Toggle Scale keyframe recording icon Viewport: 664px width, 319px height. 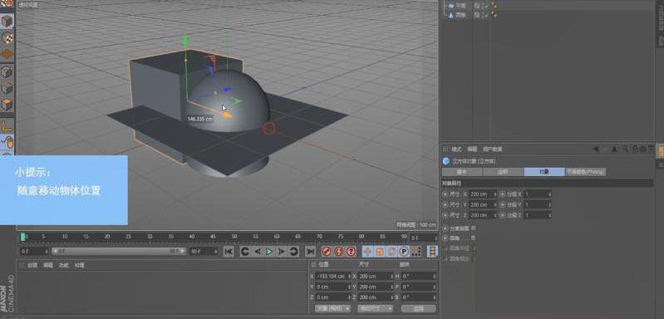click(x=380, y=252)
